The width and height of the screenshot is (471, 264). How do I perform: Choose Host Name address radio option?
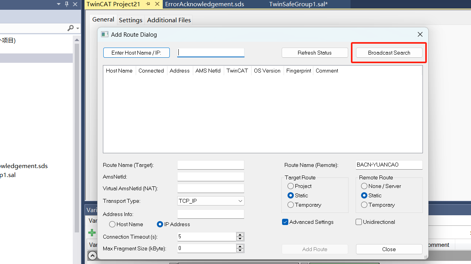[112, 224]
